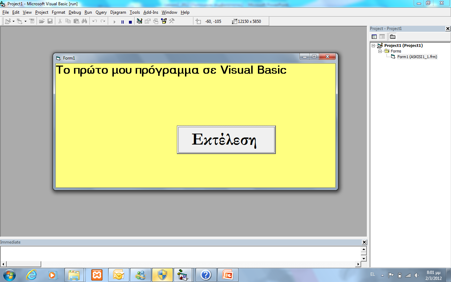
Task: Click the Add Form toolbar icon
Action: pyautogui.click(x=19, y=21)
